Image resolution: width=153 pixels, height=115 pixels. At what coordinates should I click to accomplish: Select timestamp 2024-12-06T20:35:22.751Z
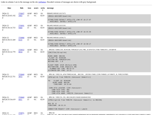tap(9, 77)
